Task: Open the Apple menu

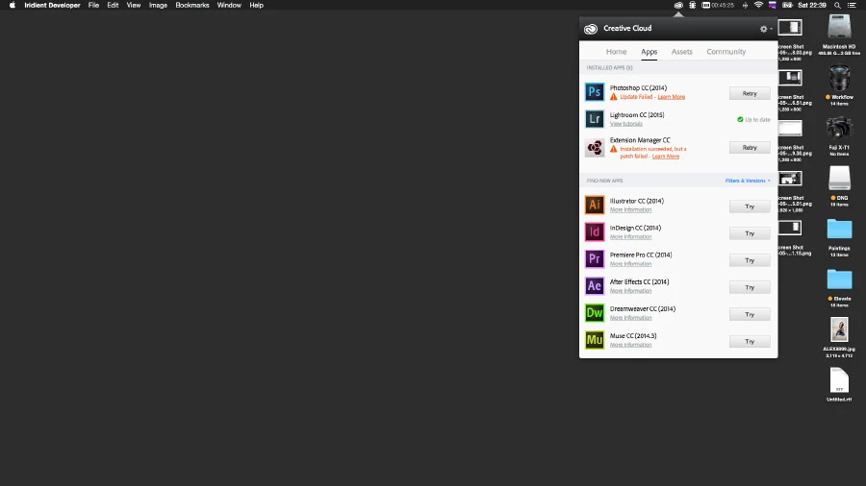Action: (13, 5)
